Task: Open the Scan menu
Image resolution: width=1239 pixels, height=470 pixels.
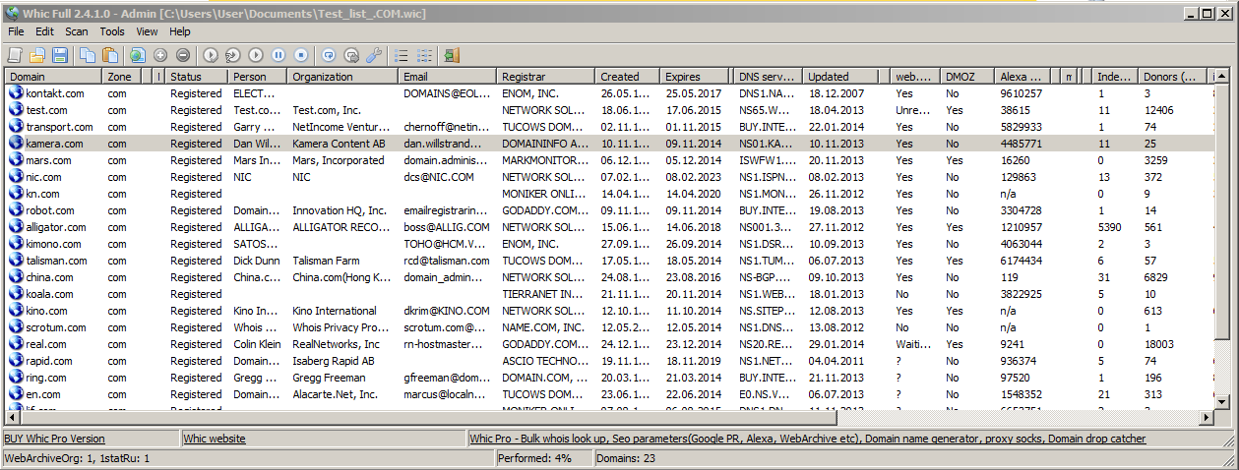Action: pyautogui.click(x=77, y=31)
